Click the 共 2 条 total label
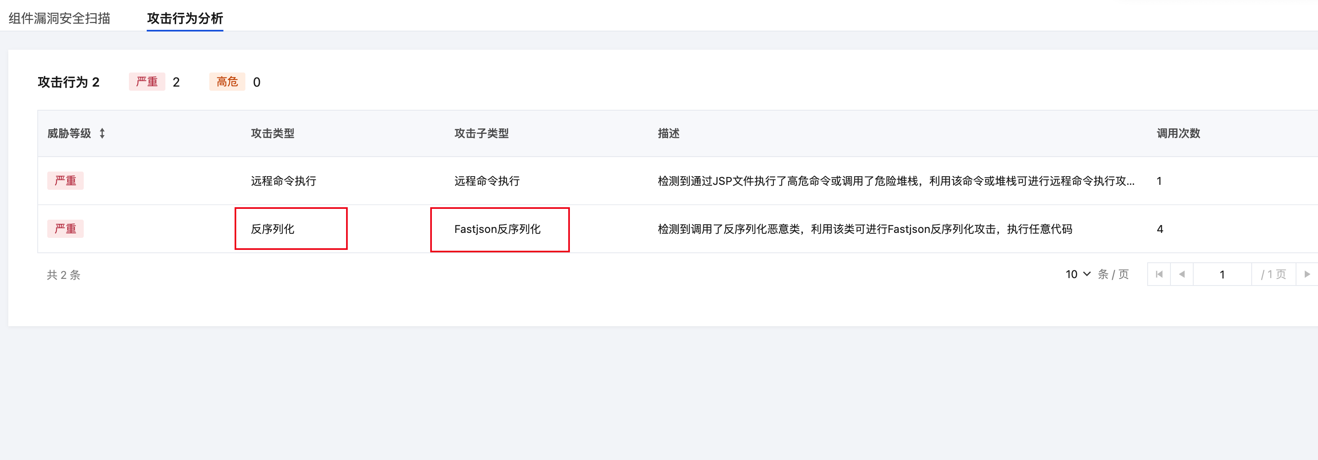 pos(63,275)
